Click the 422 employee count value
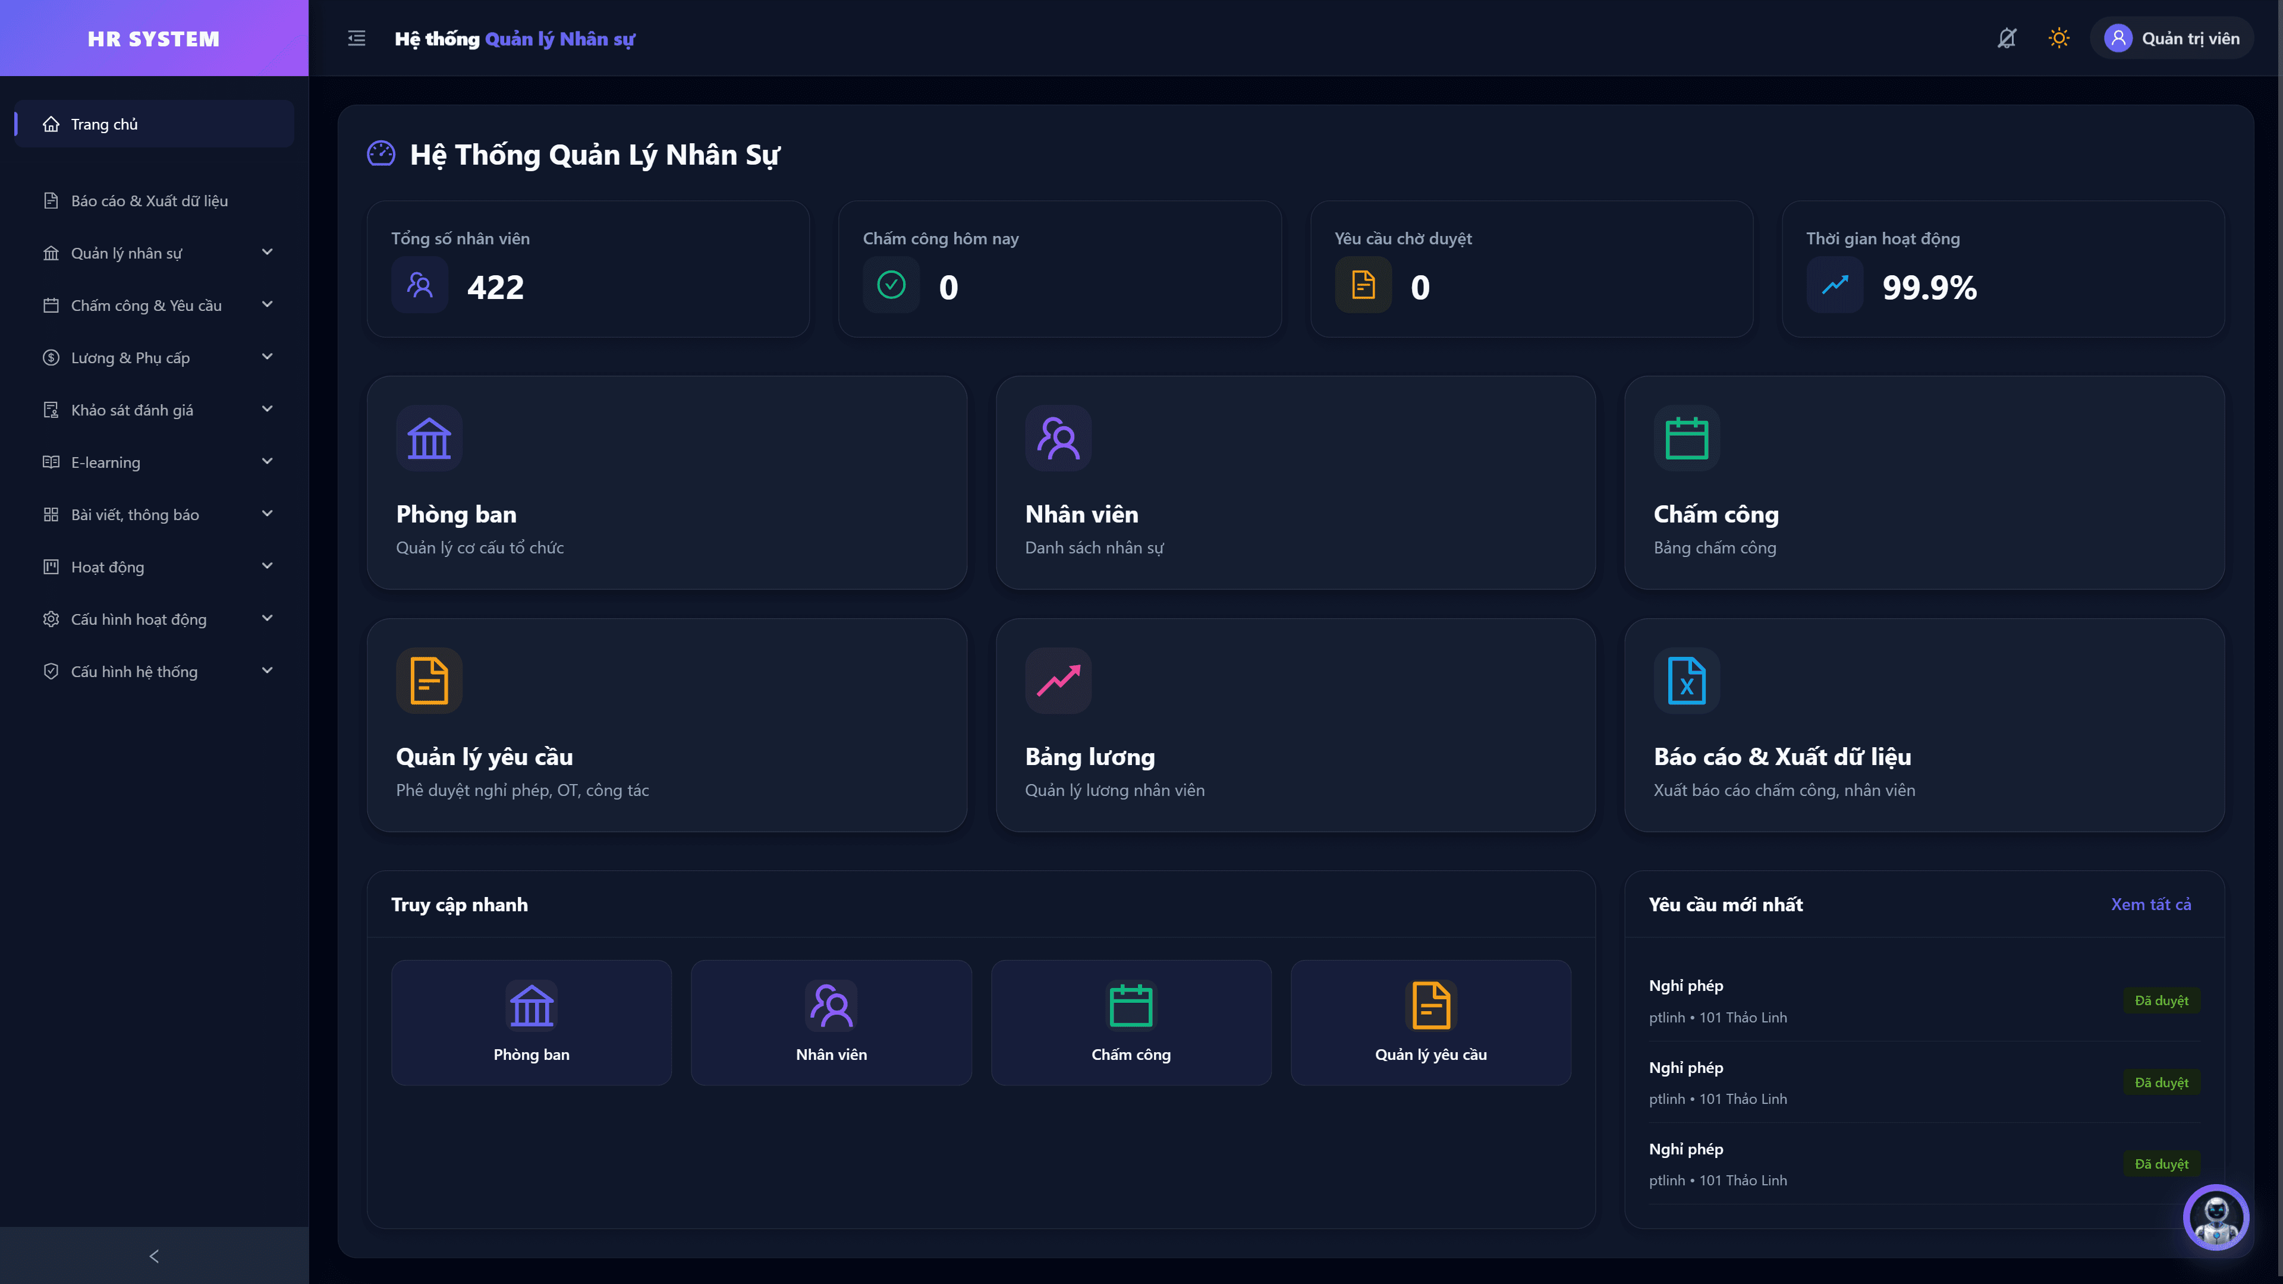 pos(495,287)
